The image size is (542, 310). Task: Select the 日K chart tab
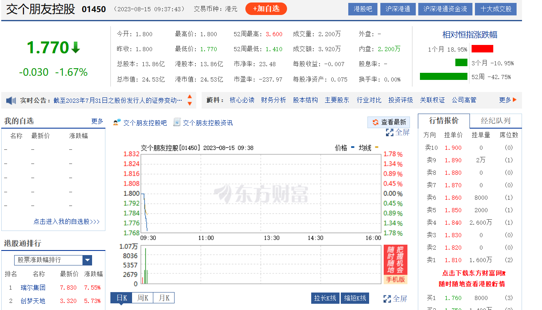pyautogui.click(x=121, y=298)
